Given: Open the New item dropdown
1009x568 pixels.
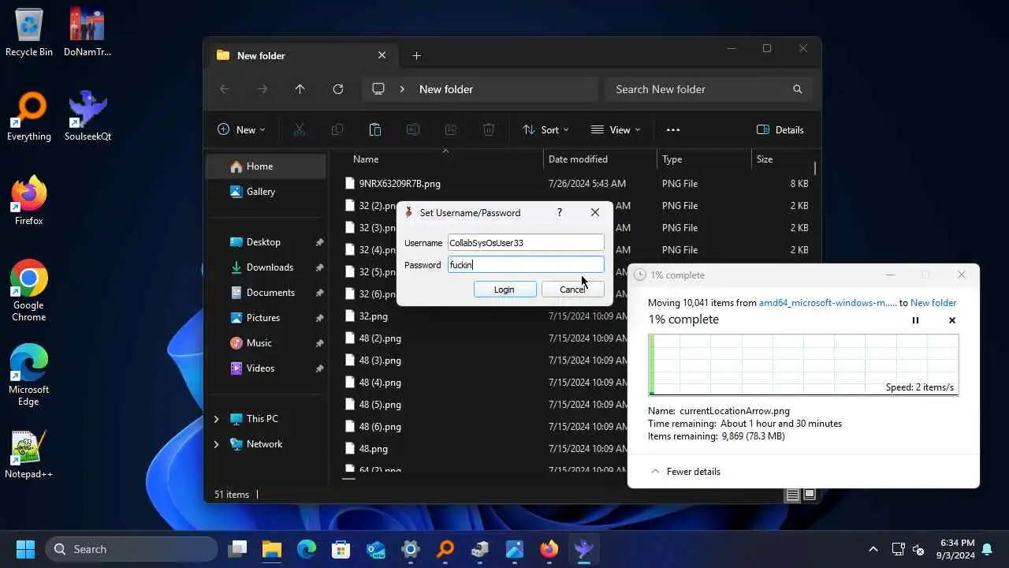Looking at the screenshot, I should (241, 130).
